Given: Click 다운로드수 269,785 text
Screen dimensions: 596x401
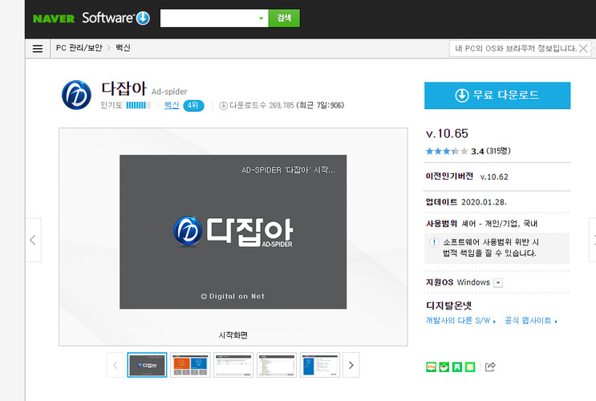Looking at the screenshot, I should point(262,105).
